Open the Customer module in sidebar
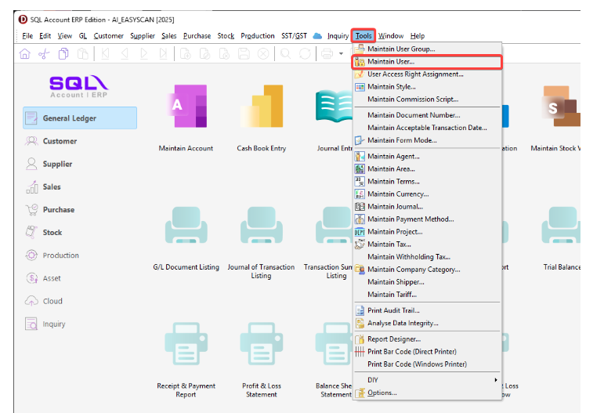 click(60, 141)
